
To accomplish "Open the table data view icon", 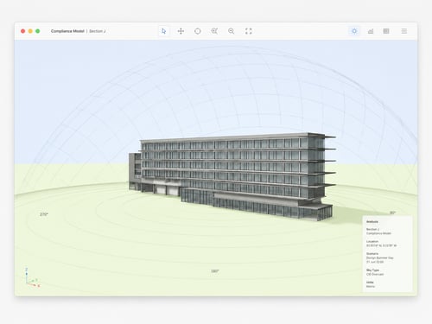I will [x=386, y=31].
